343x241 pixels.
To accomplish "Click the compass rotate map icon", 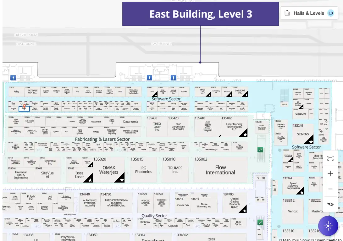I will [x=330, y=204].
